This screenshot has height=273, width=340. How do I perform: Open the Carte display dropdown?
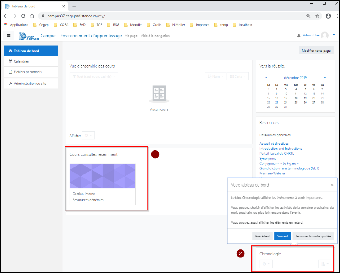coord(238,76)
